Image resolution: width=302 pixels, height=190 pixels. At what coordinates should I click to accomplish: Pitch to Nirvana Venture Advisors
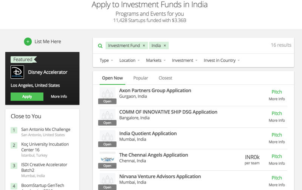click(x=277, y=178)
